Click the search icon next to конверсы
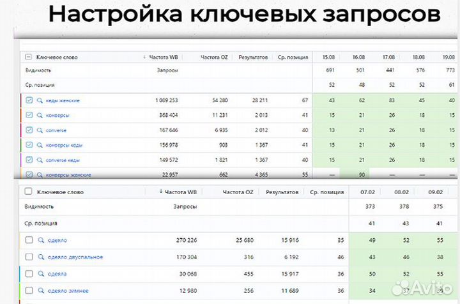Screen dimensions: 460x304 coord(40,116)
